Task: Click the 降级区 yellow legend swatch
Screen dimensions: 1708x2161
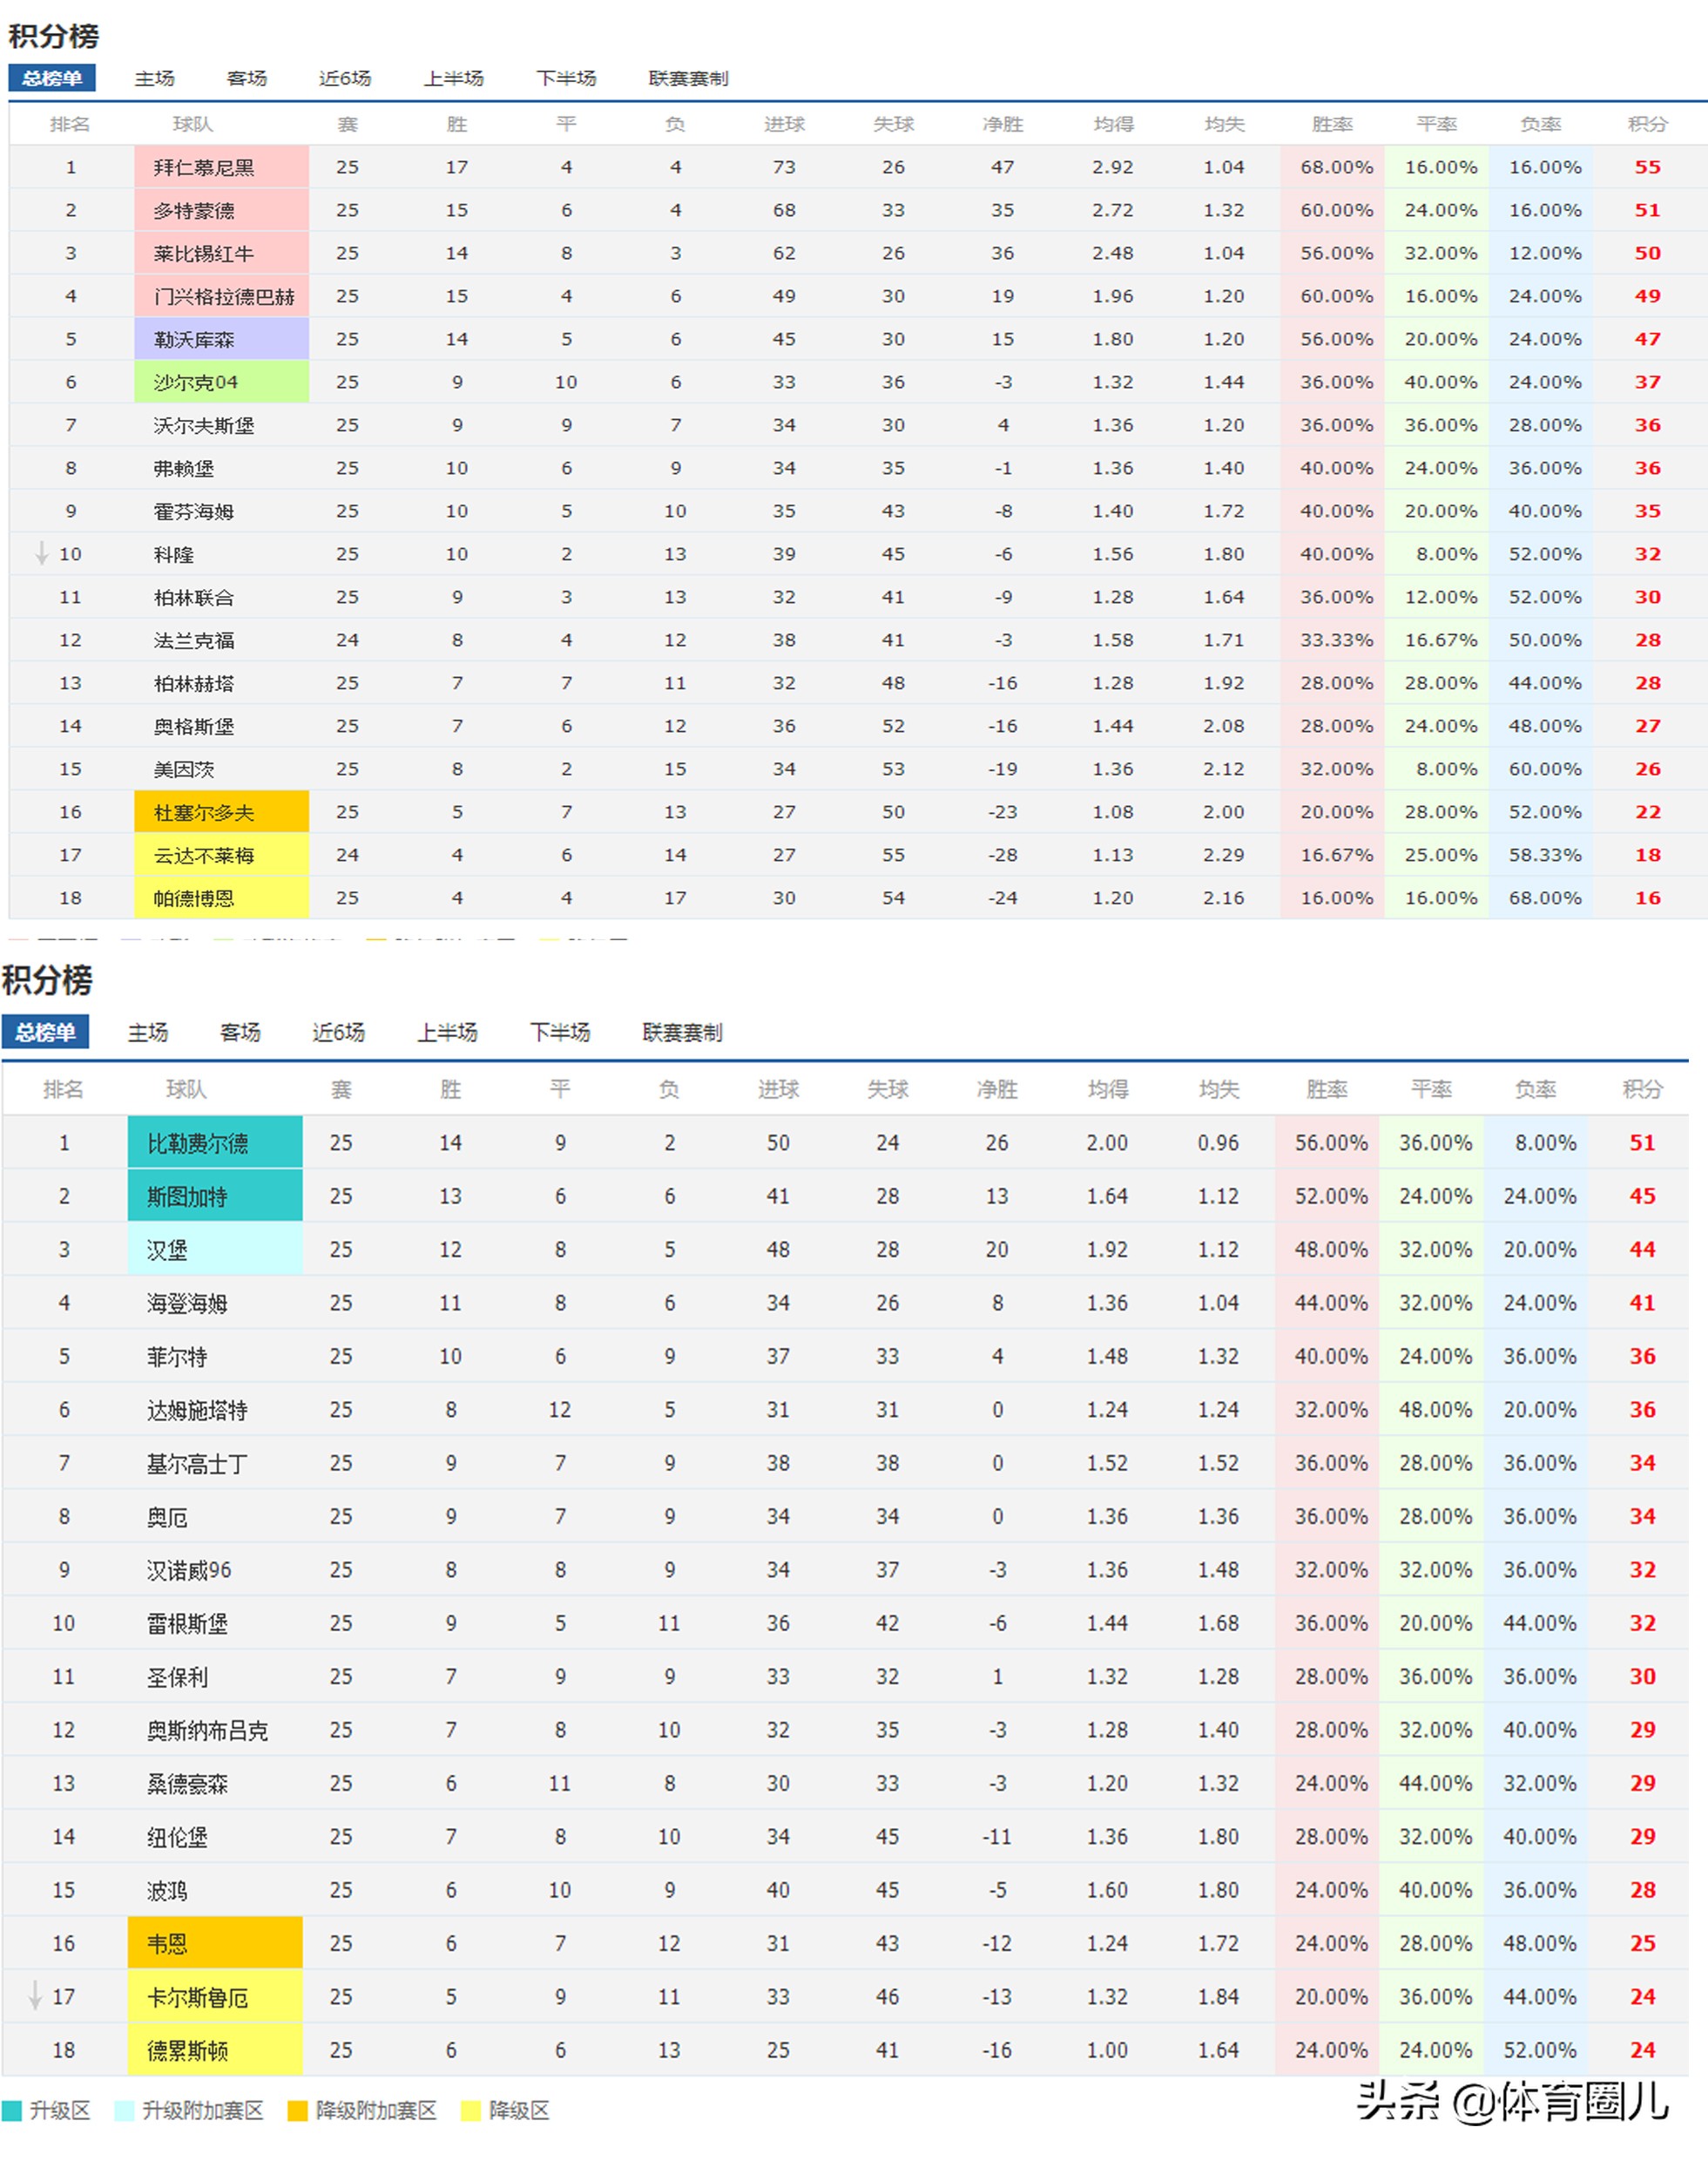Action: [x=471, y=2110]
